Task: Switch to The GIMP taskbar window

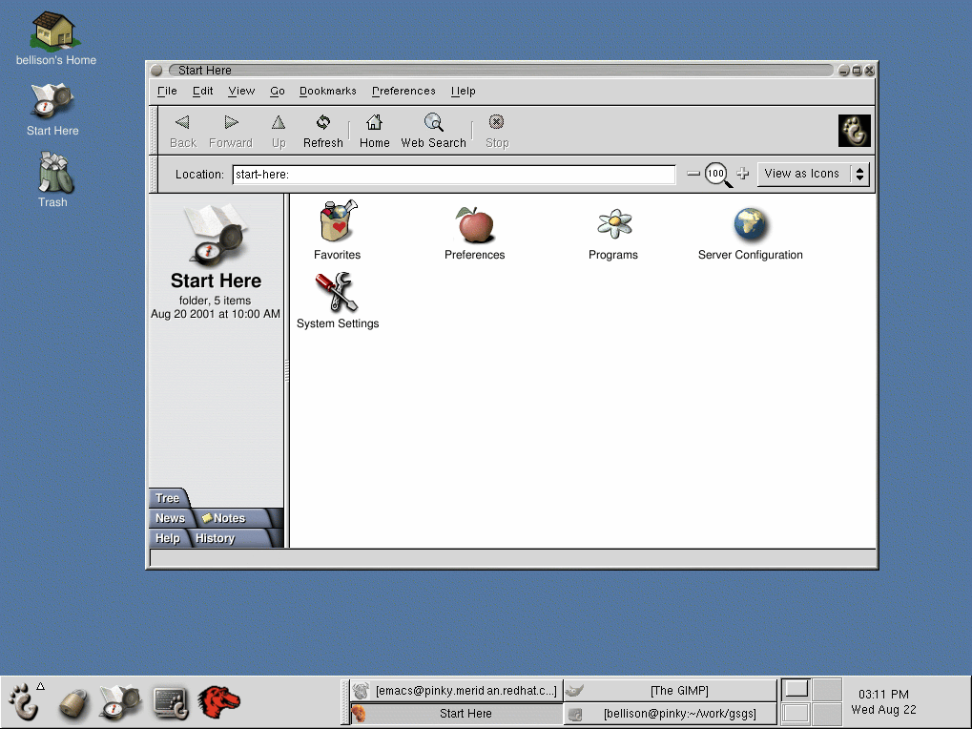Action: coord(670,691)
